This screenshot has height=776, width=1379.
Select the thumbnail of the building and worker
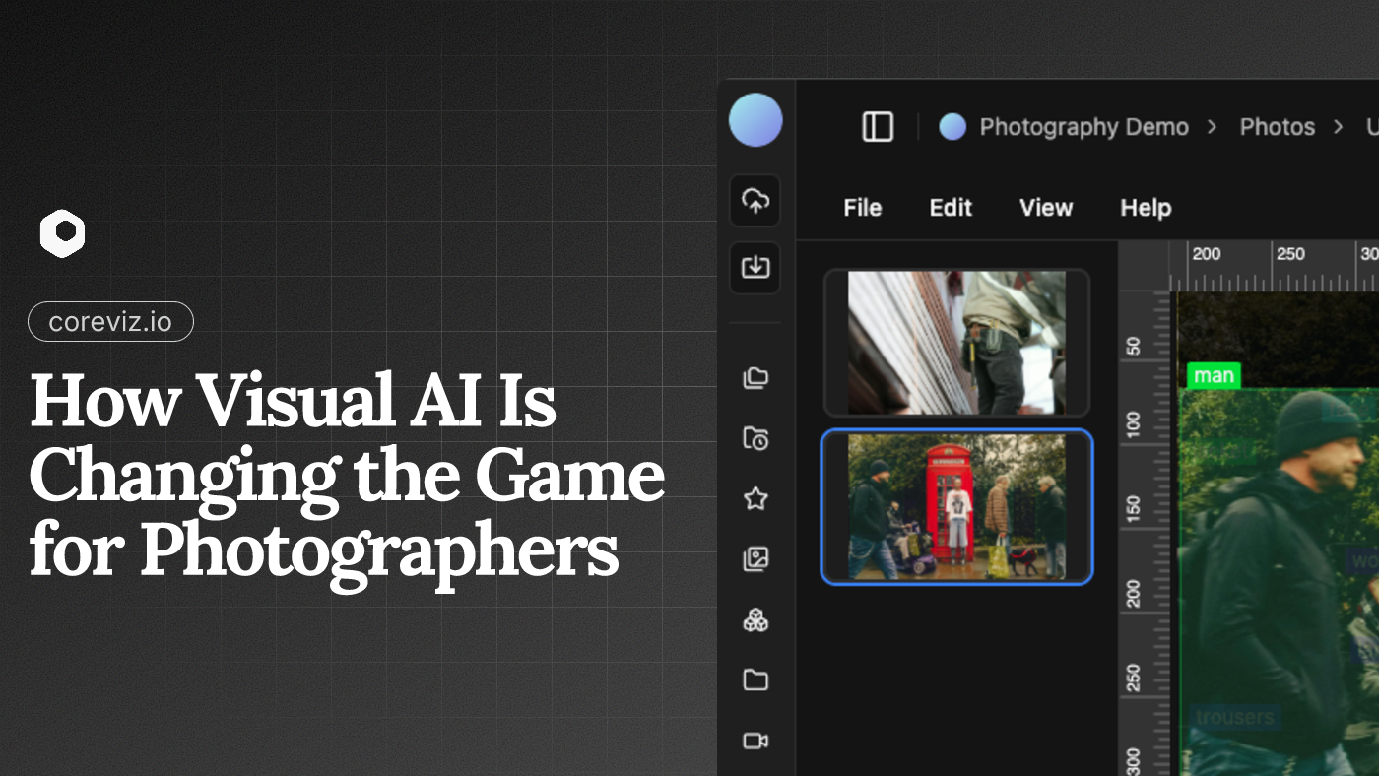click(x=956, y=343)
